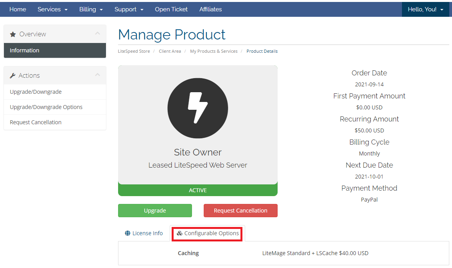
Task: Click the red Request Cancellation button
Action: coord(240,211)
